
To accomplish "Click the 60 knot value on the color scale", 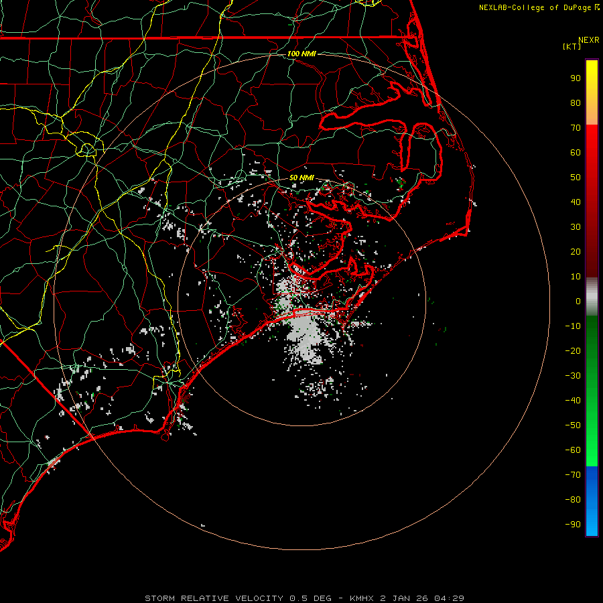I will pos(576,153).
